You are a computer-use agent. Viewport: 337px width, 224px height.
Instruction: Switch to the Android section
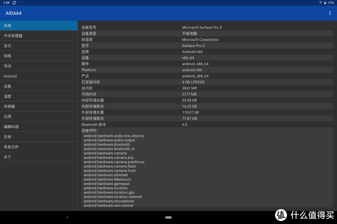(39, 76)
